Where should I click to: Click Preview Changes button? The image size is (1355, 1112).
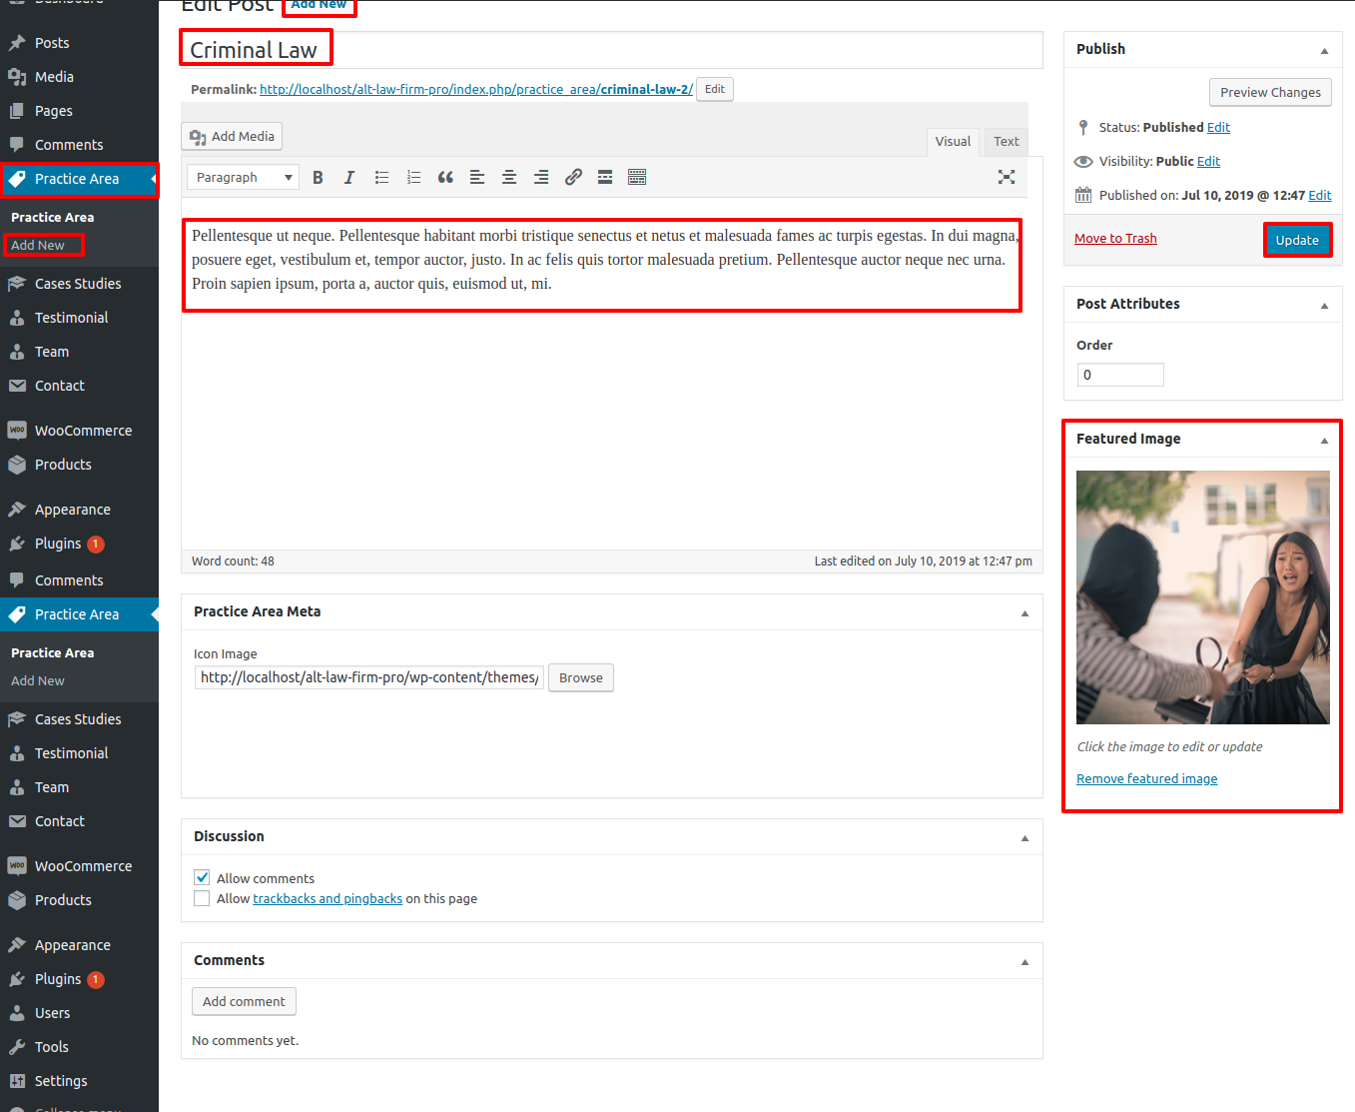(x=1270, y=92)
